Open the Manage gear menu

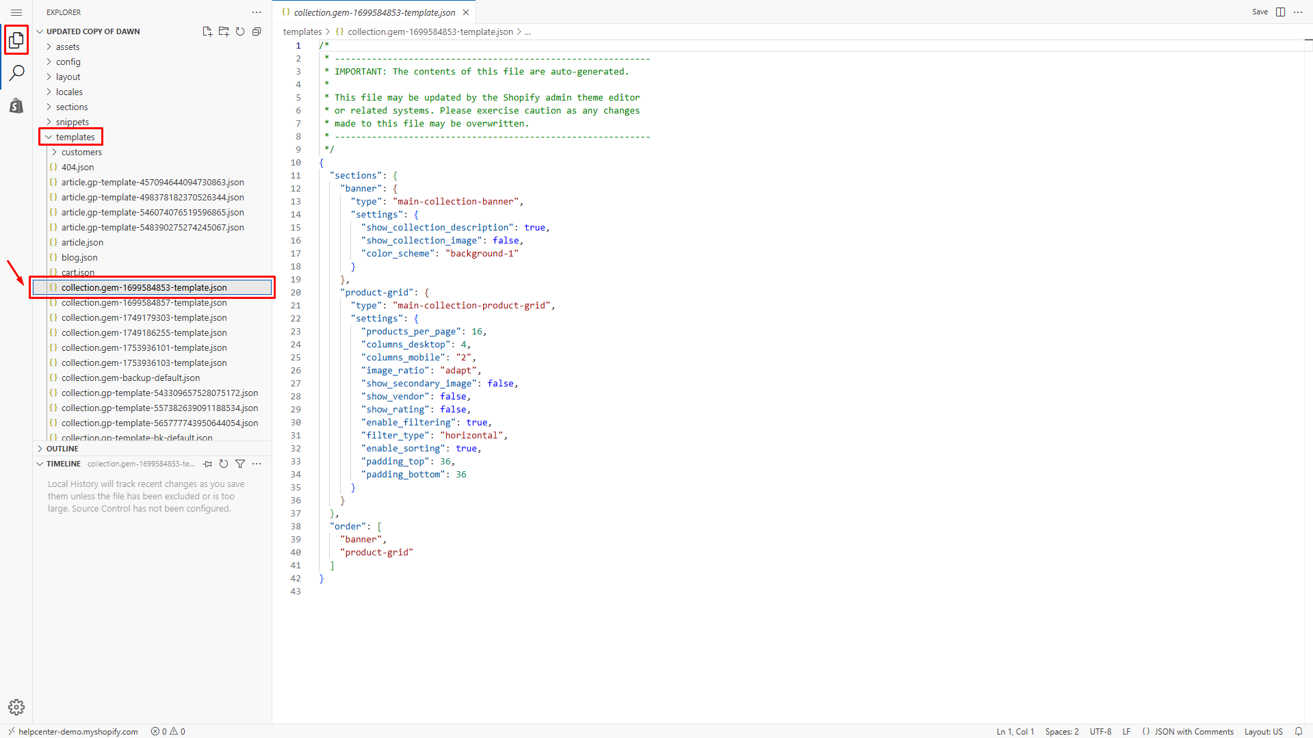pyautogui.click(x=16, y=707)
